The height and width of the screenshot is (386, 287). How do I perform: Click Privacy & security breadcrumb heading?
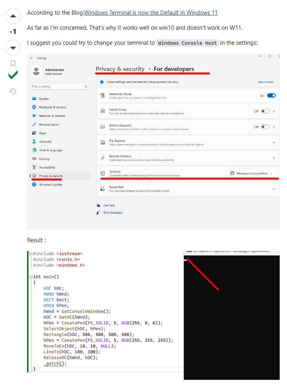coord(120,69)
